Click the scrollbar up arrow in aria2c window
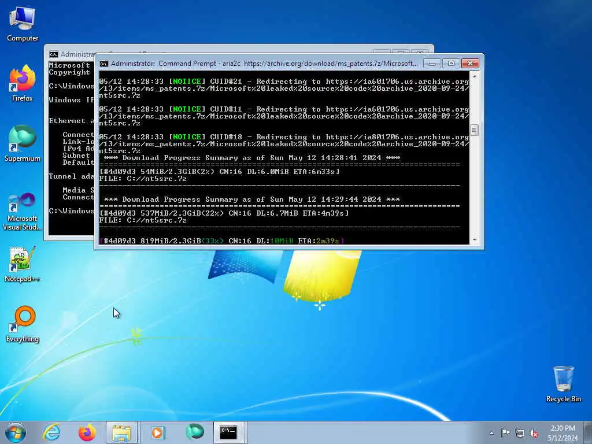 click(474, 76)
